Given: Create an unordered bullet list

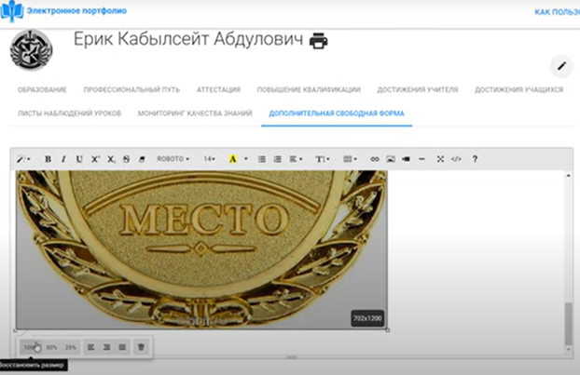Looking at the screenshot, I should click(x=262, y=159).
